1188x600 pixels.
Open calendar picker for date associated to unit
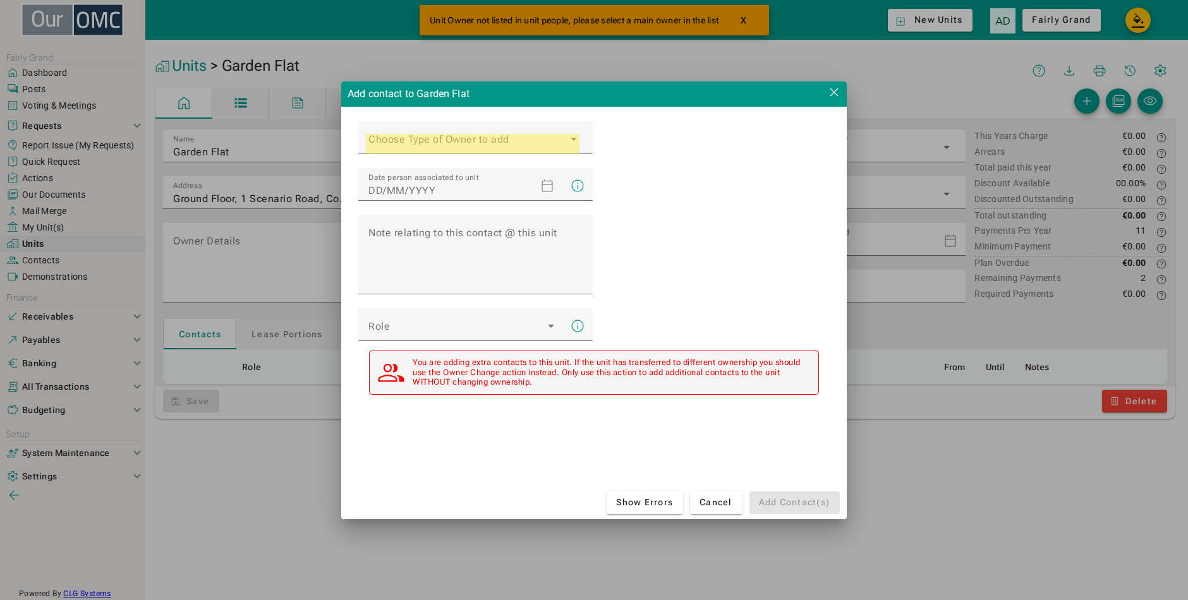547,186
